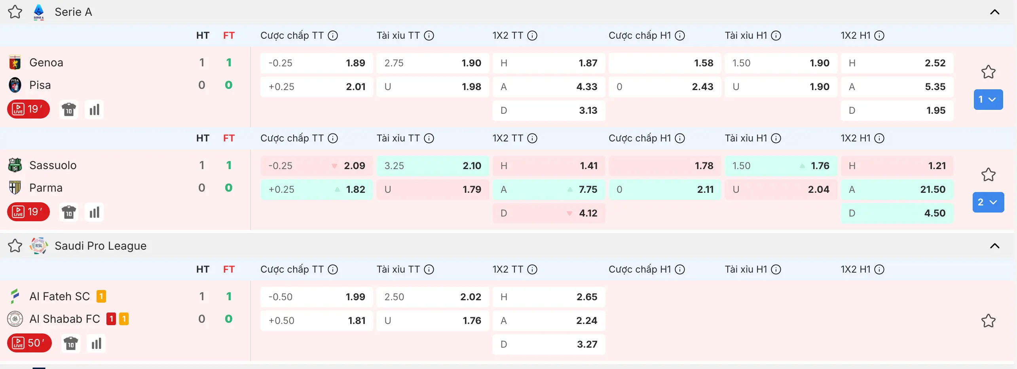
Task: Open live stream for Genoa vs Pisa
Action: pyautogui.click(x=28, y=109)
